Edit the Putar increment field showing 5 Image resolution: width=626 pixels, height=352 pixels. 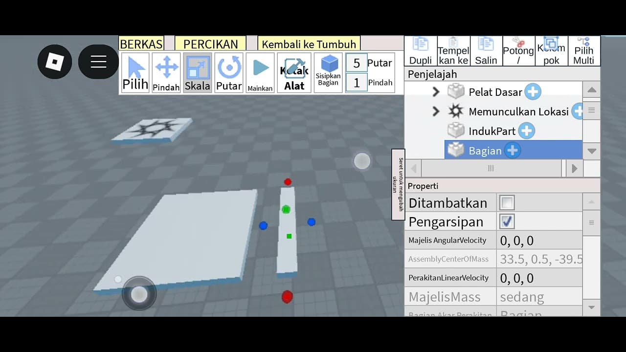[356, 63]
